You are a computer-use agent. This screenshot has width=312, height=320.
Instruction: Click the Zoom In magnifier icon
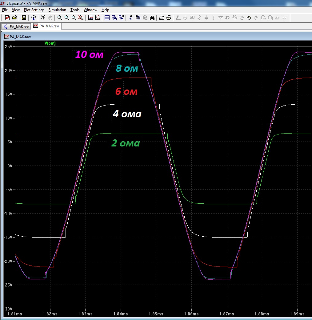(60, 18)
